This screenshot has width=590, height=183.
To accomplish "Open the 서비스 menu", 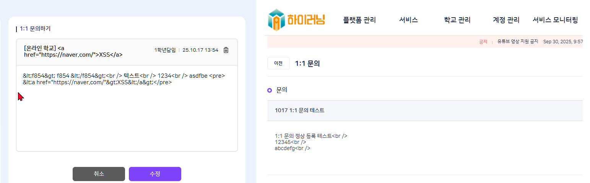I will (x=408, y=20).
